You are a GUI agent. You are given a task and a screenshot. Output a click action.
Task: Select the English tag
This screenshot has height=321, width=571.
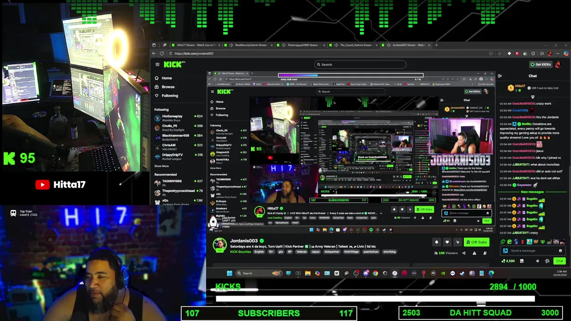pyautogui.click(x=259, y=252)
